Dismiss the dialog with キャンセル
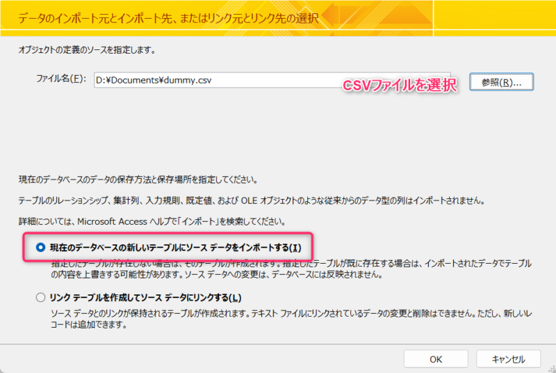The height and width of the screenshot is (373, 556). [x=508, y=359]
